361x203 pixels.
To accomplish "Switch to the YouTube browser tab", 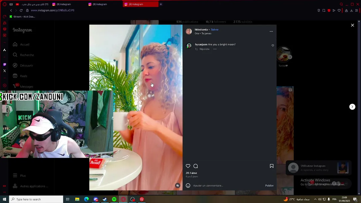I will pos(32,4).
